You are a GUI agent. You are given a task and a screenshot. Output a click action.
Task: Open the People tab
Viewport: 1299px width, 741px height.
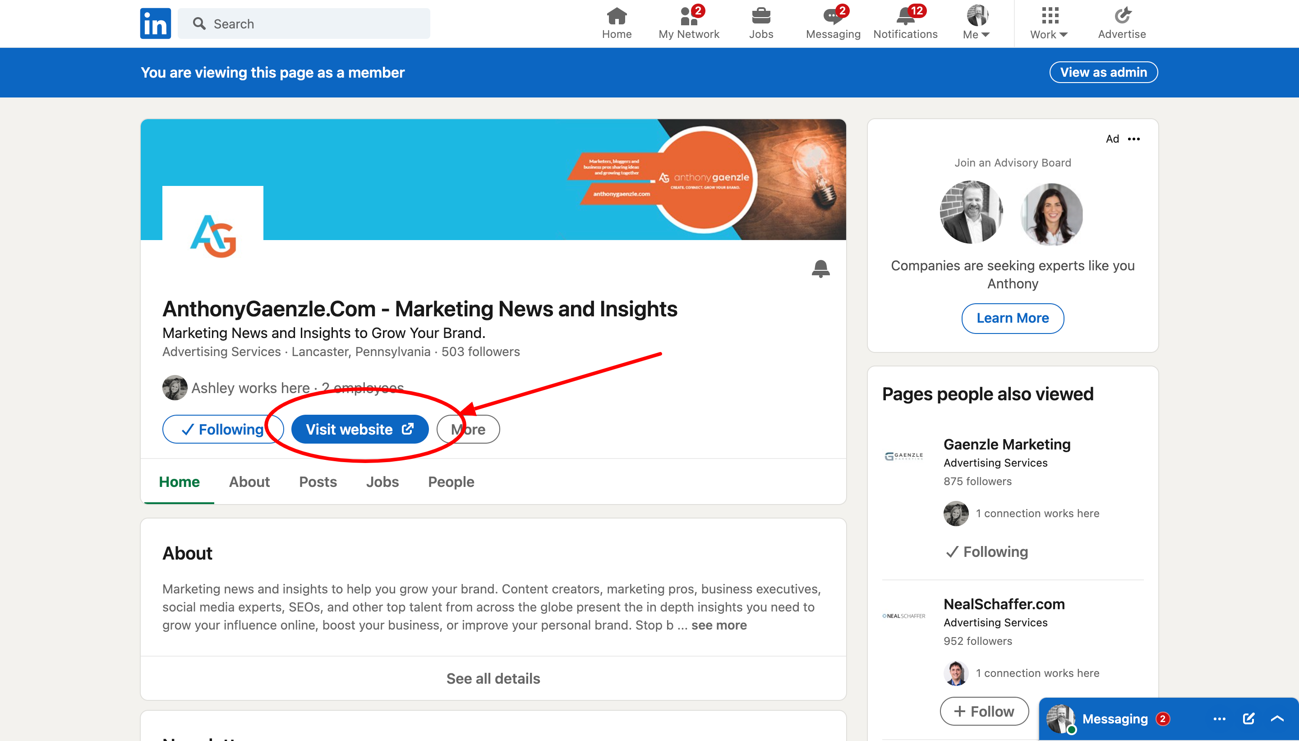[451, 482]
